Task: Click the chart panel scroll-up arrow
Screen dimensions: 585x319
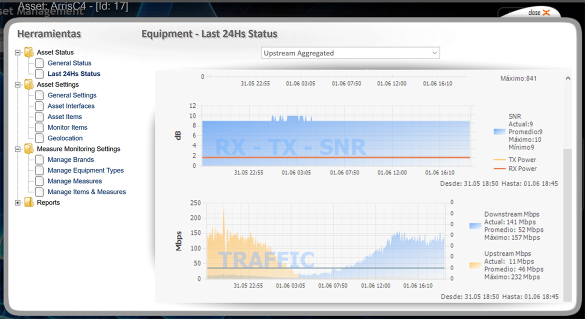Action: pyautogui.click(x=567, y=78)
